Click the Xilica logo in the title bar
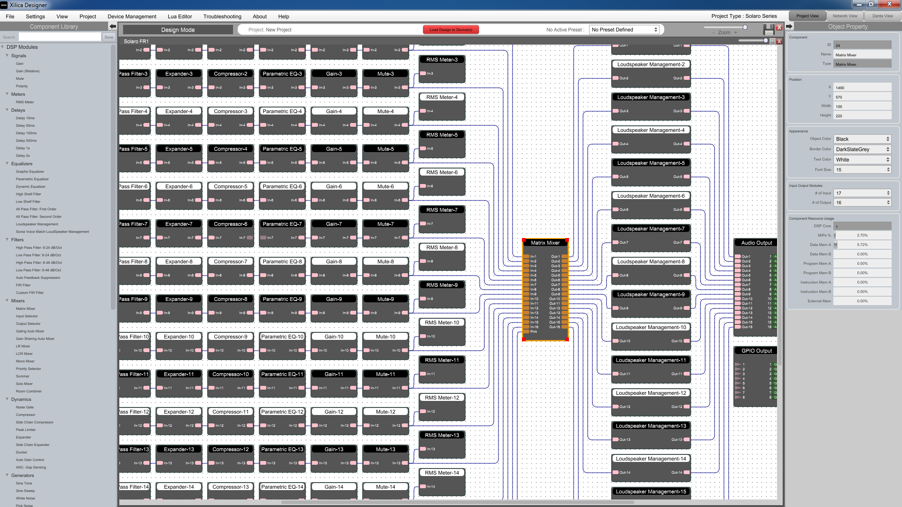 pyautogui.click(x=4, y=5)
